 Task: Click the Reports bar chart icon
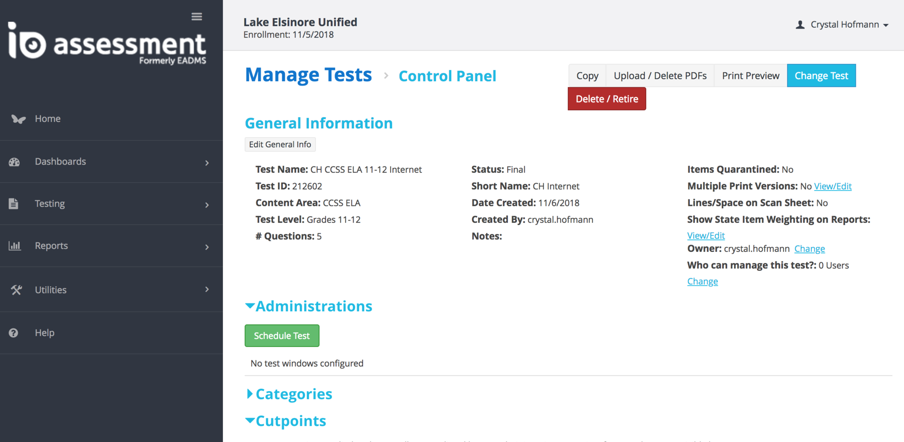coord(15,246)
